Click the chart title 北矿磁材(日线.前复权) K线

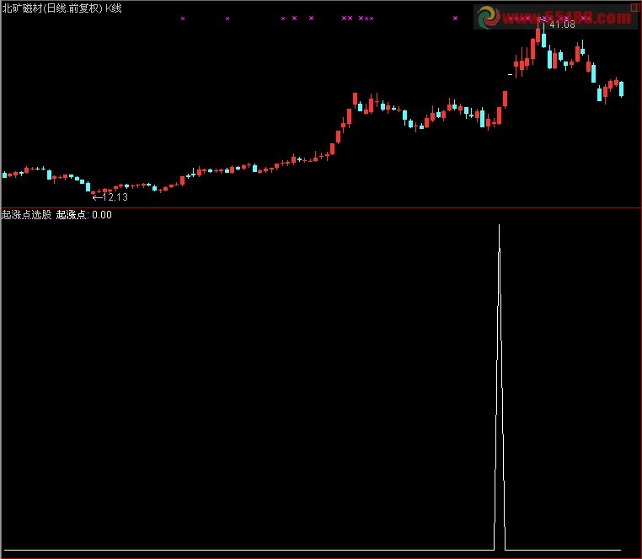pyautogui.click(x=62, y=8)
